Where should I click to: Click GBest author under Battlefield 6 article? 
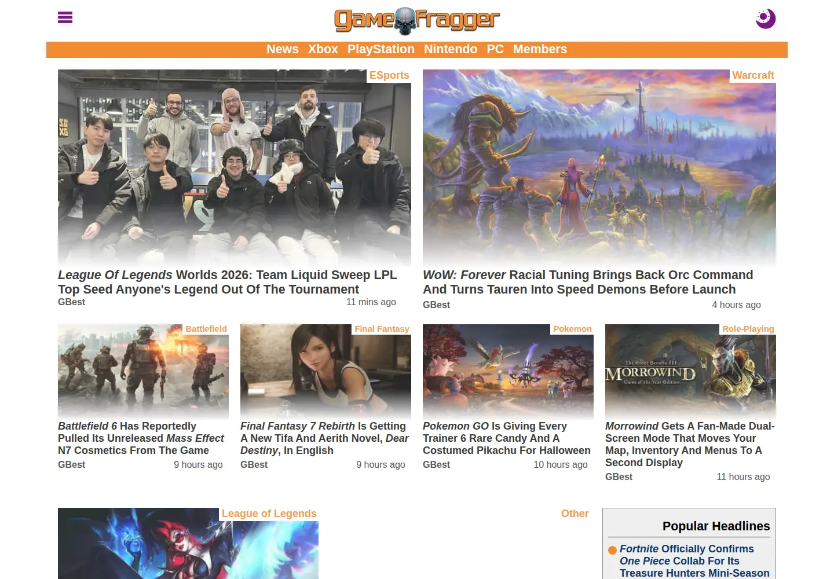pos(72,465)
